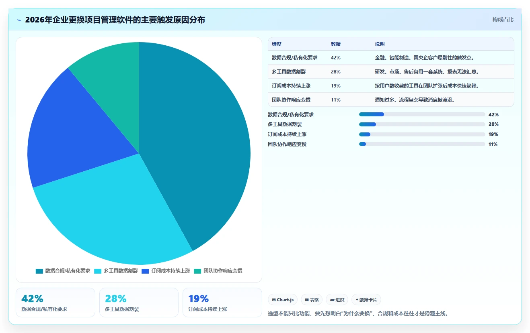Image resolution: width=530 pixels, height=333 pixels.
Task: Click the 进度 tag
Action: [x=337, y=300]
